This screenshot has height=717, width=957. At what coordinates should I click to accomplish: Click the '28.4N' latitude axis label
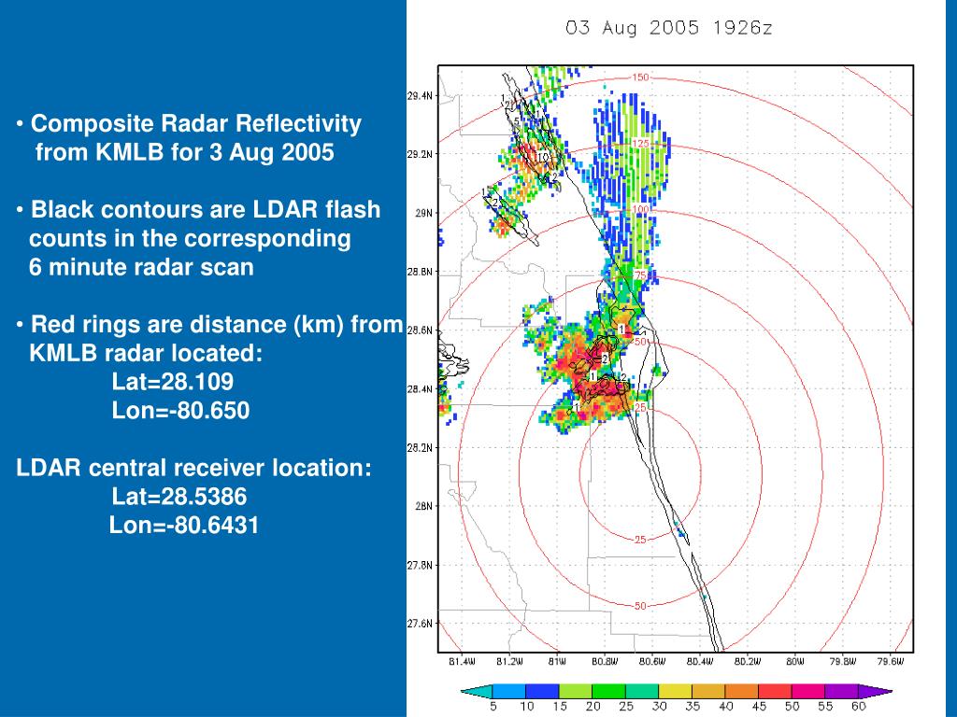[x=420, y=389]
